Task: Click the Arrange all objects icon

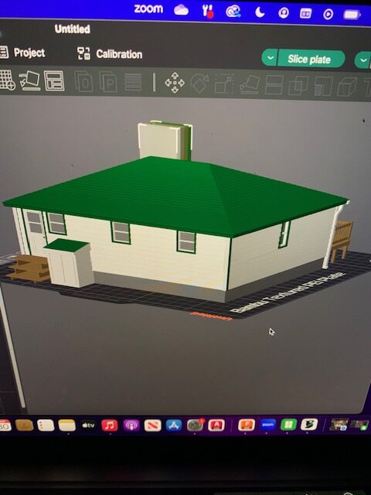Action: point(54,81)
